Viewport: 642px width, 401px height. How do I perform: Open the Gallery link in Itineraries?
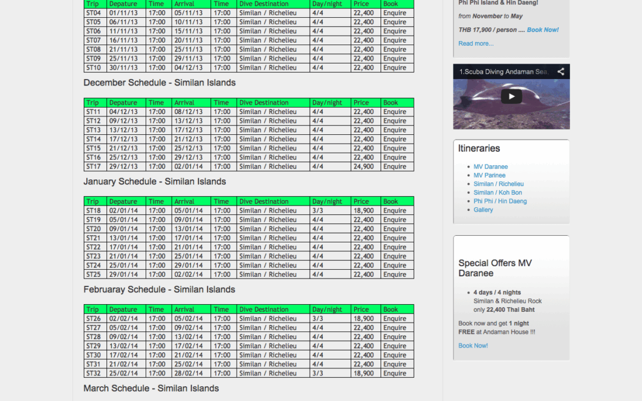[x=483, y=210]
